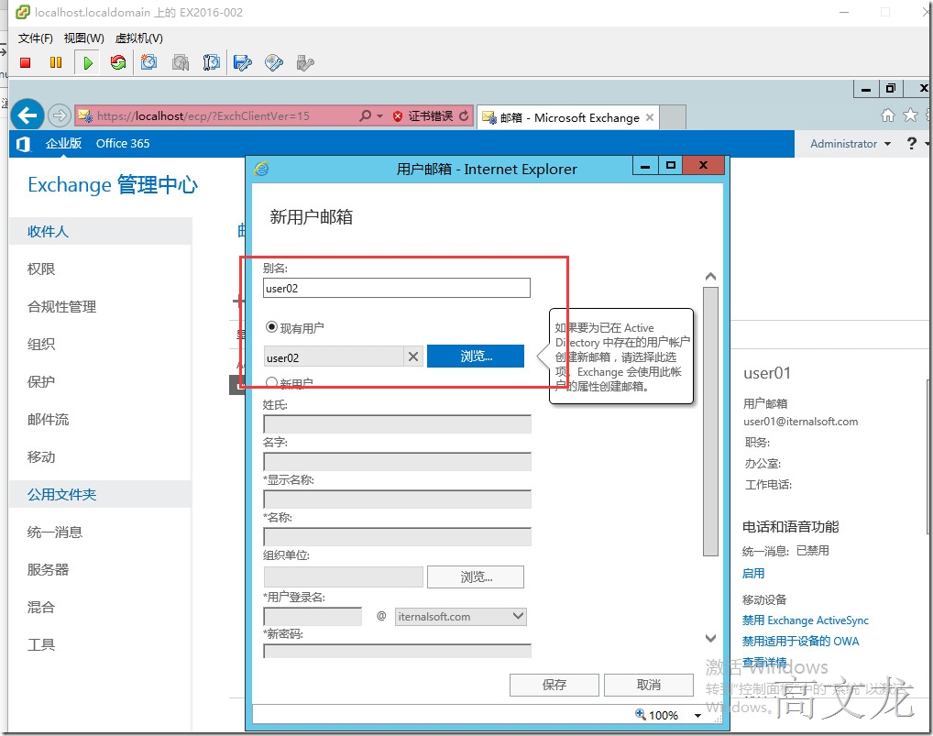Pause the virtual machine with the toolbar icon
Image resolution: width=933 pixels, height=736 pixels.
56,62
